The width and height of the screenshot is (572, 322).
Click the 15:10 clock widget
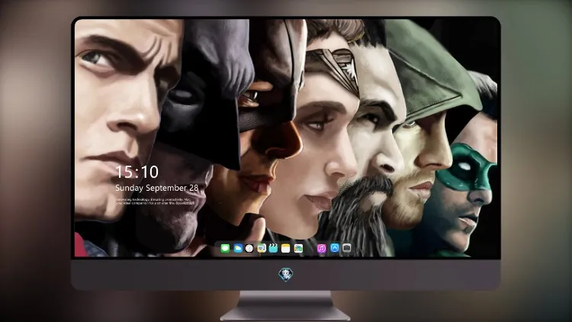coord(137,172)
